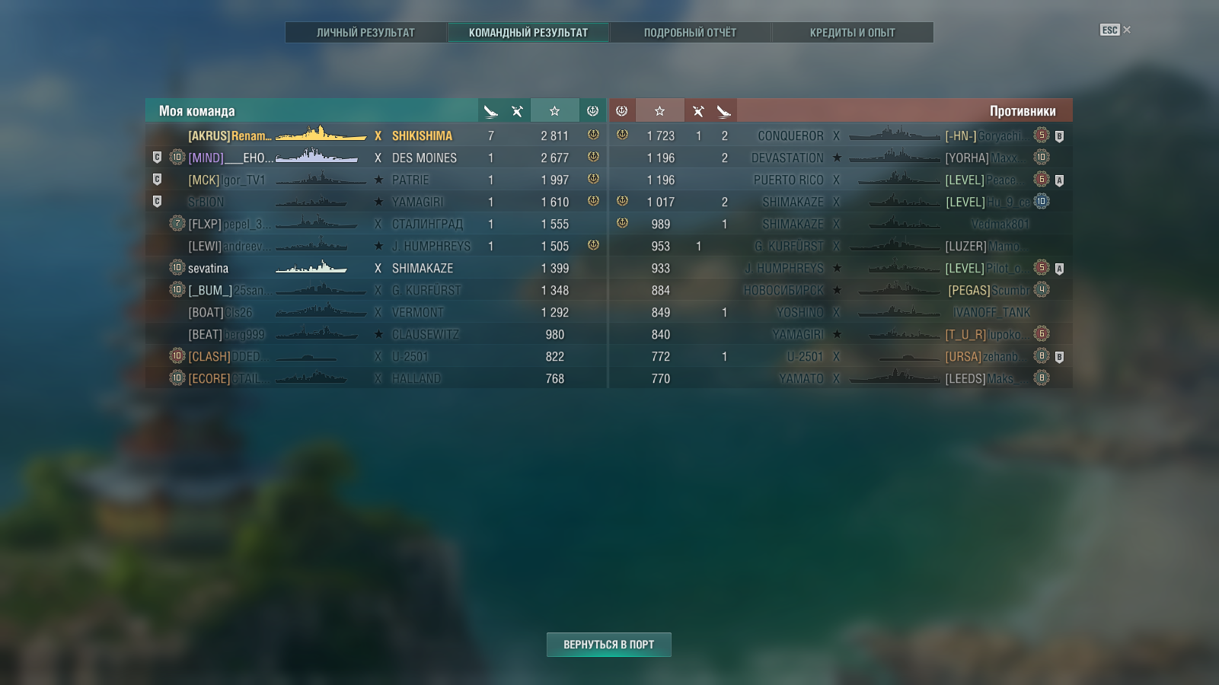The image size is (1219, 685).
Task: Open the Подробный отчёт tab
Action: [690, 33]
